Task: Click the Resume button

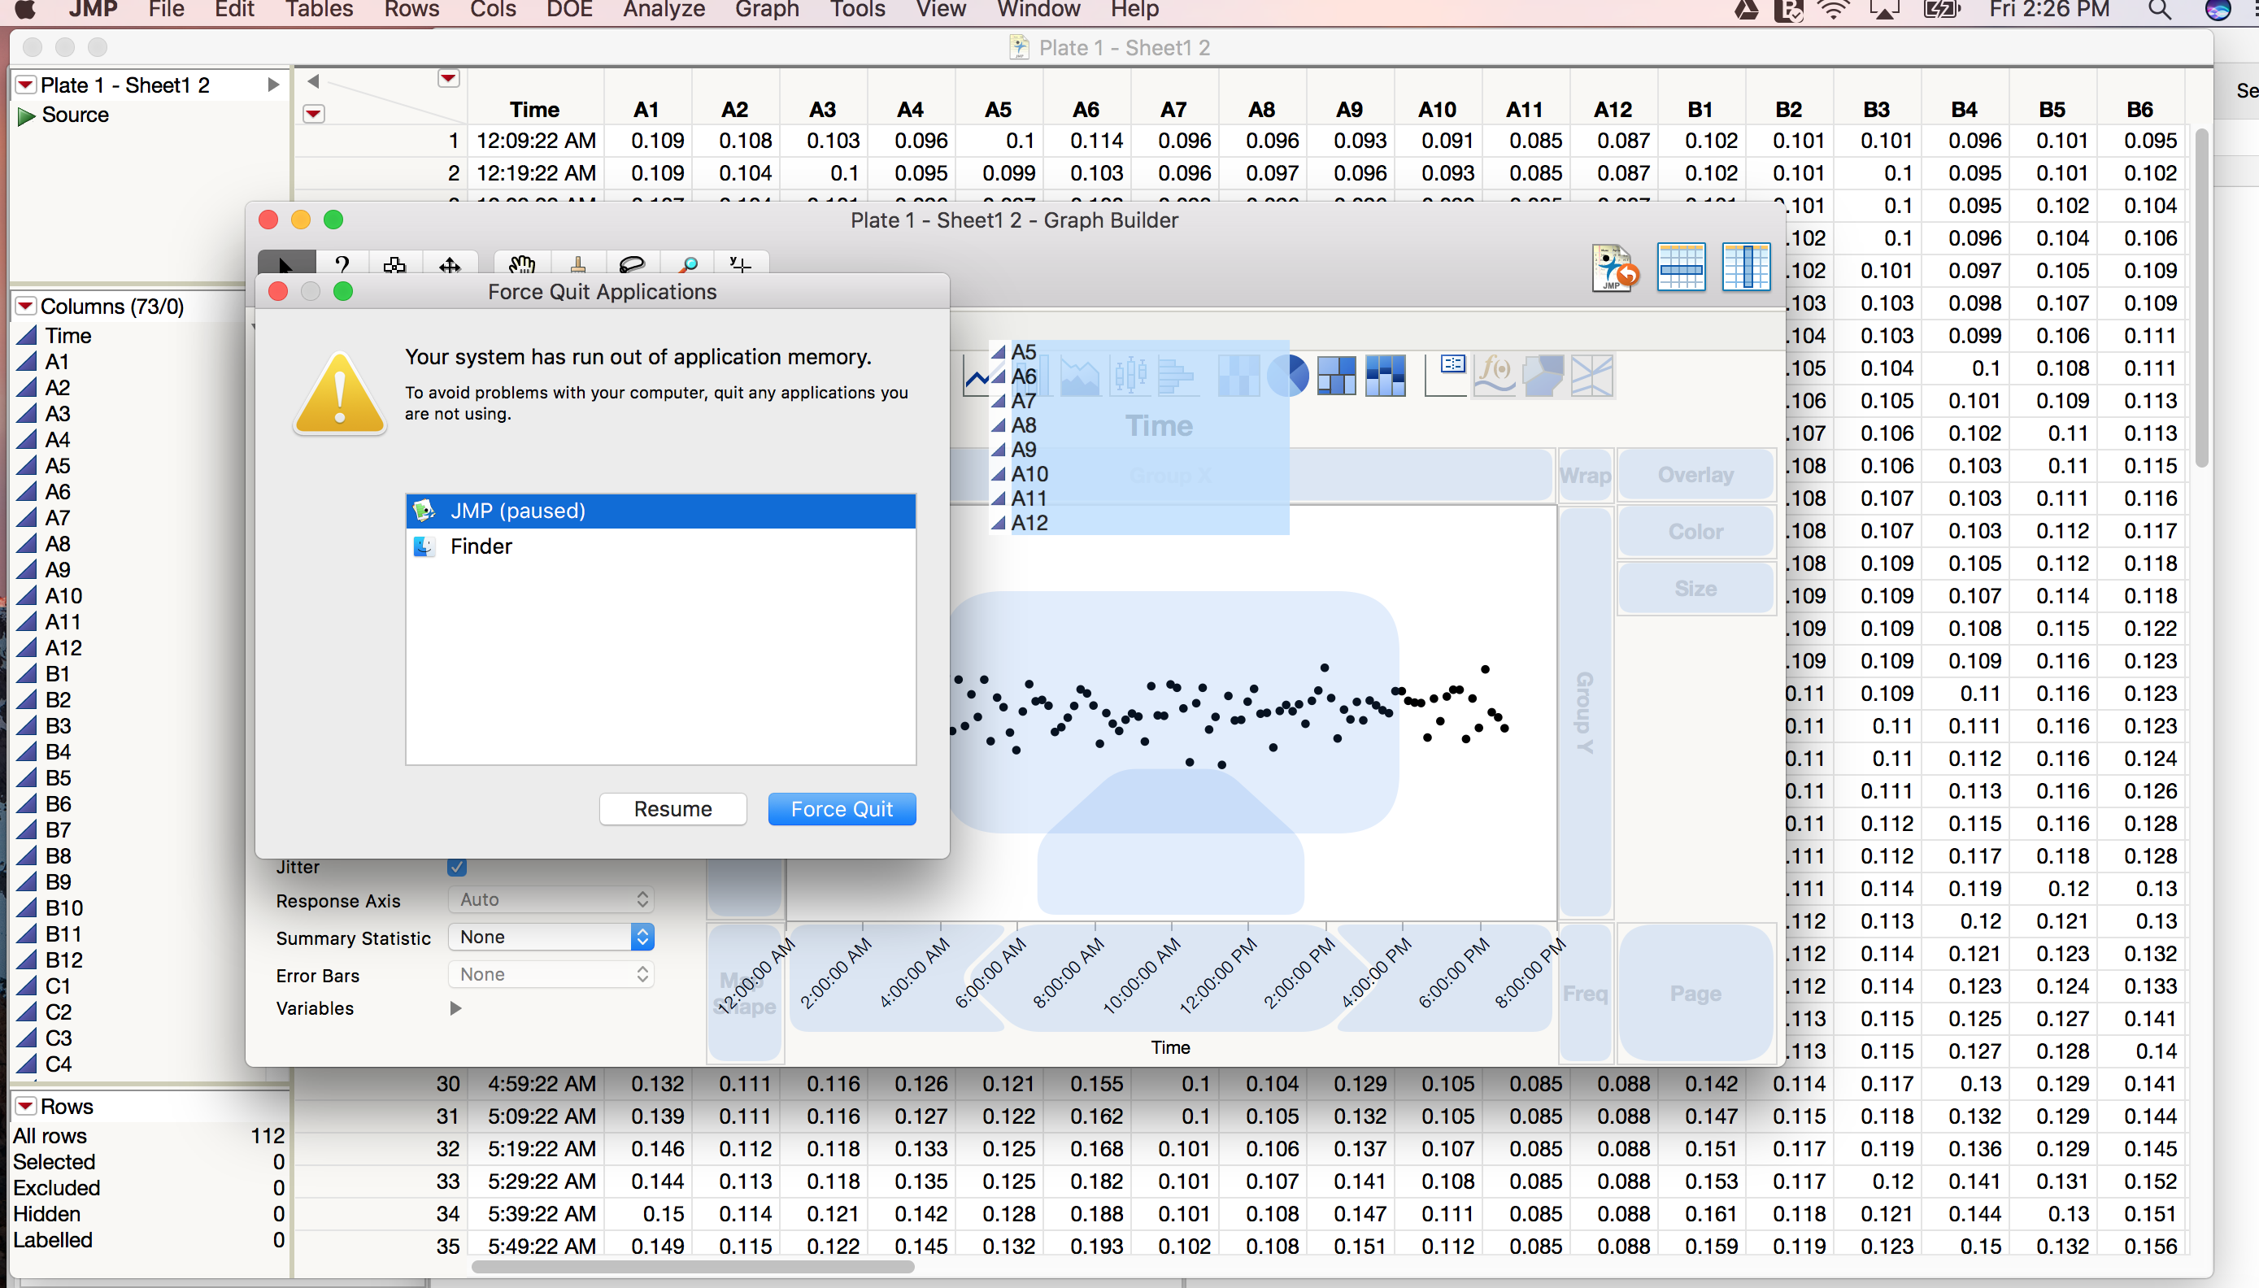Action: (x=672, y=808)
